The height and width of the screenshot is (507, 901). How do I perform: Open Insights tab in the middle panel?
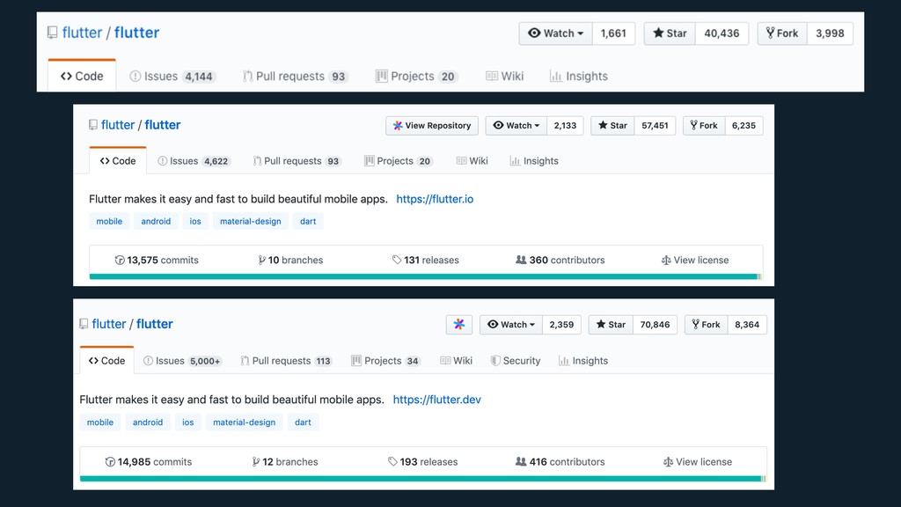coord(534,161)
